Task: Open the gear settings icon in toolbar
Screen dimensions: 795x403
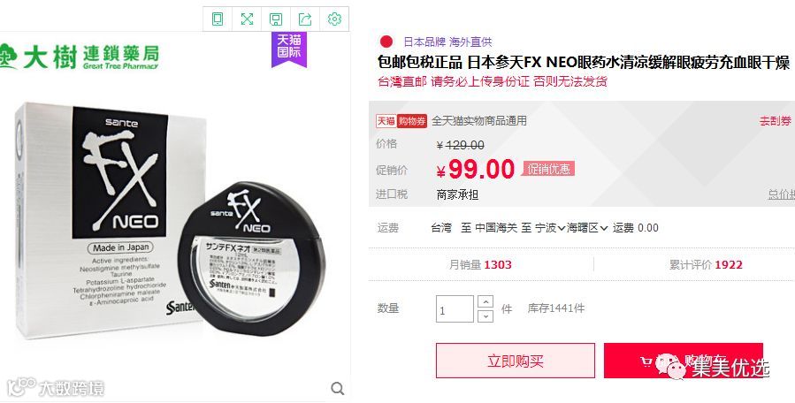Action: (334, 19)
